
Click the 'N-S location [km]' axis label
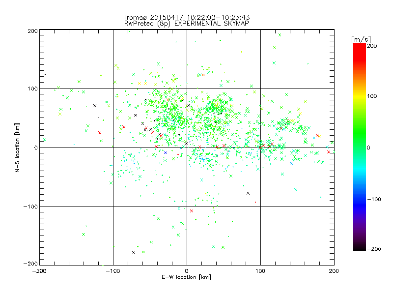(17, 147)
